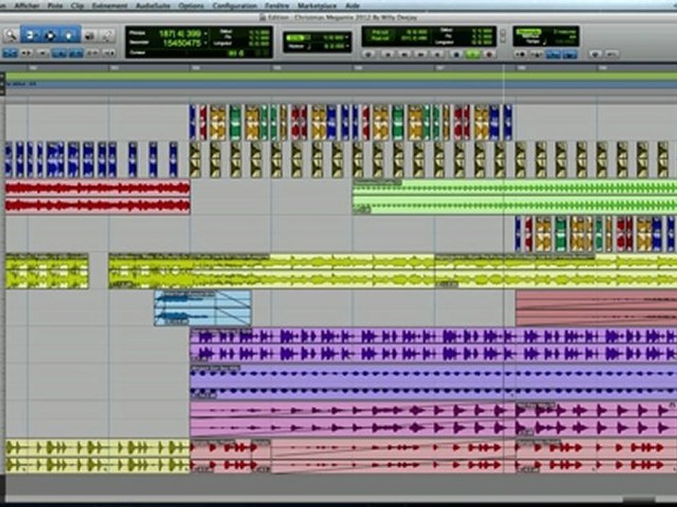677x507 pixels.
Task: Click the Go to End button
Action: click(x=437, y=54)
